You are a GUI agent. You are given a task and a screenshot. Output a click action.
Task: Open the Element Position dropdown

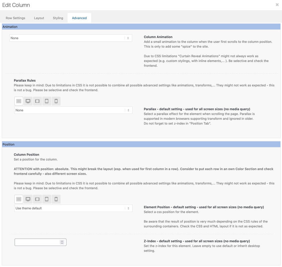(x=74, y=208)
